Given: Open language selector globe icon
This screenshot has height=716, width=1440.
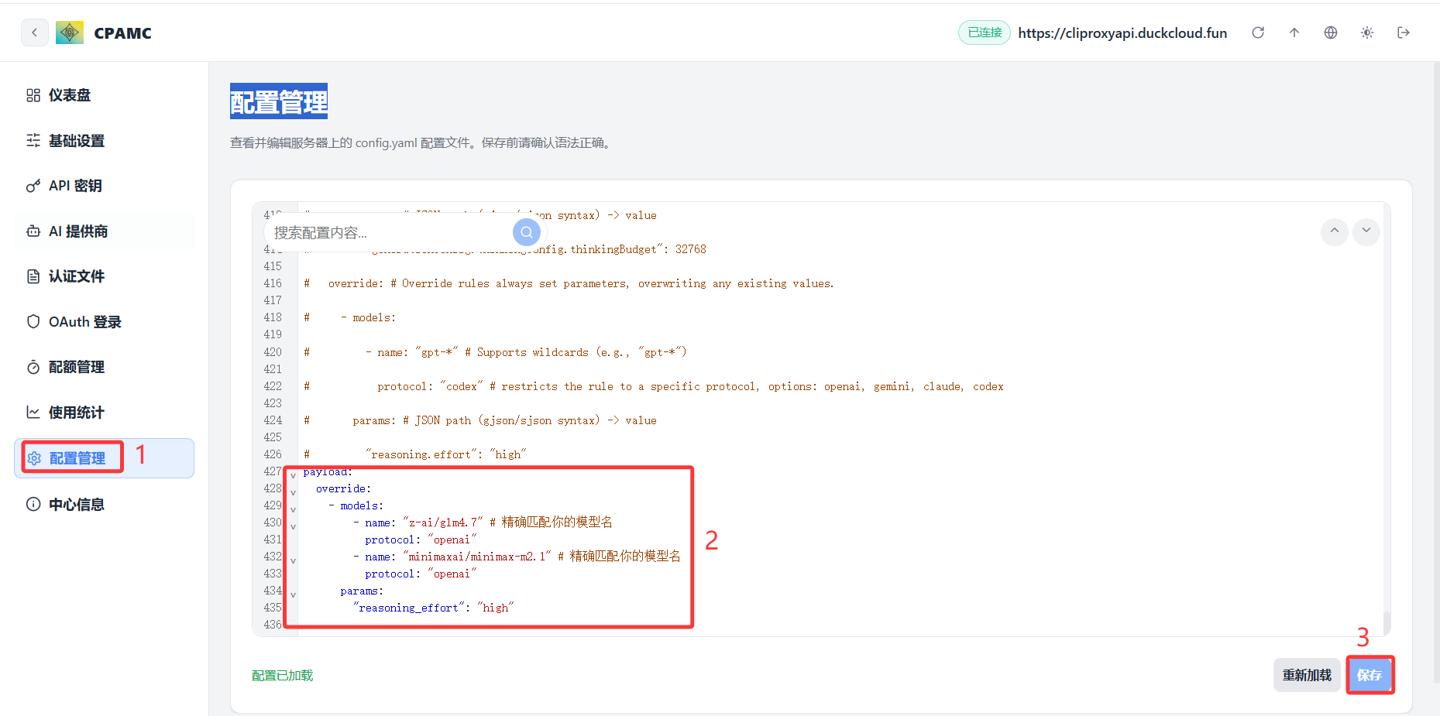Looking at the screenshot, I should (x=1331, y=33).
